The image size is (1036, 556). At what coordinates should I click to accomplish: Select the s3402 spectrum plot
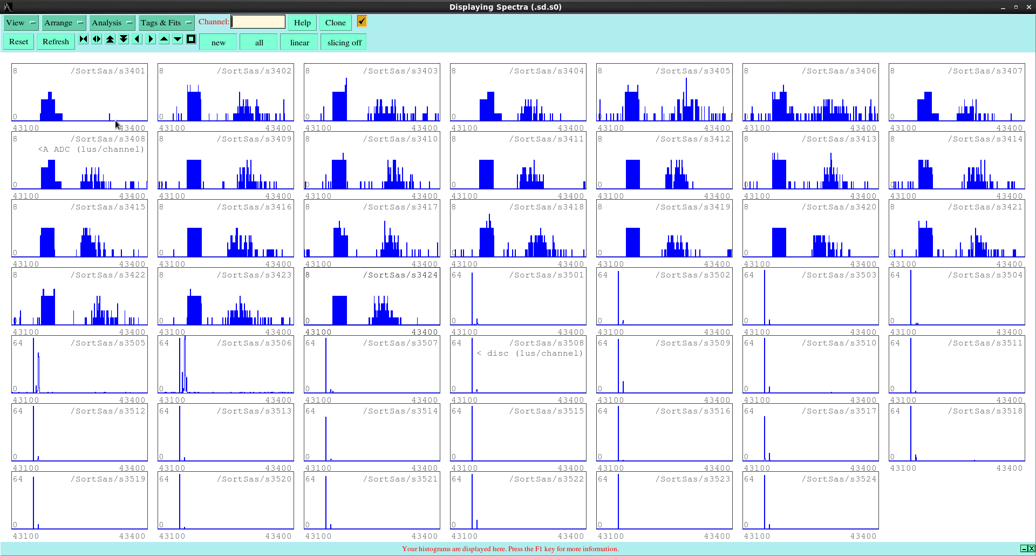(x=226, y=92)
